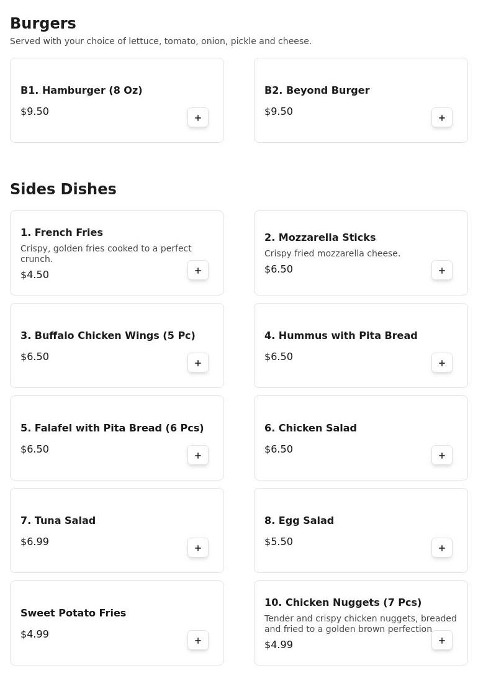Add Beyond Burger using plus icon

coord(442,117)
